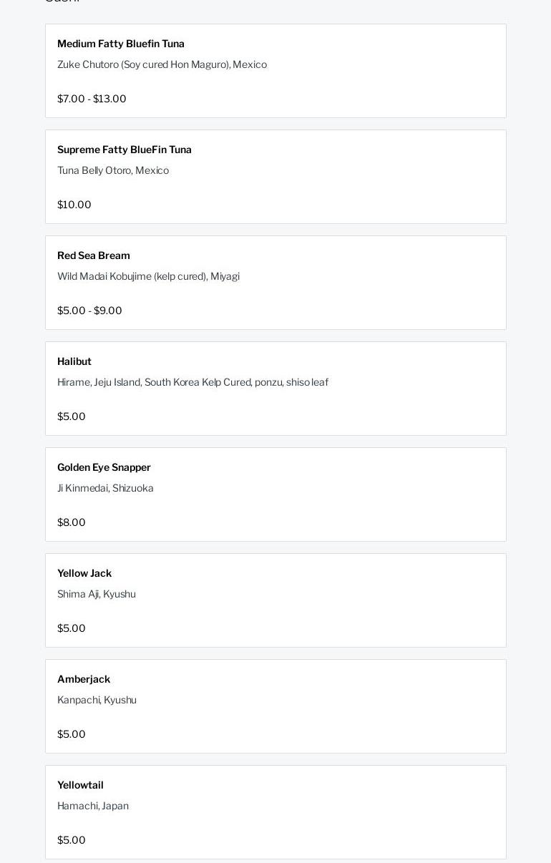Click the Zuke Chutoro description text

(x=162, y=65)
